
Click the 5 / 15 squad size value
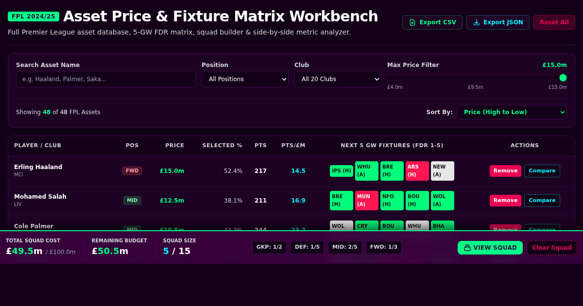(177, 251)
